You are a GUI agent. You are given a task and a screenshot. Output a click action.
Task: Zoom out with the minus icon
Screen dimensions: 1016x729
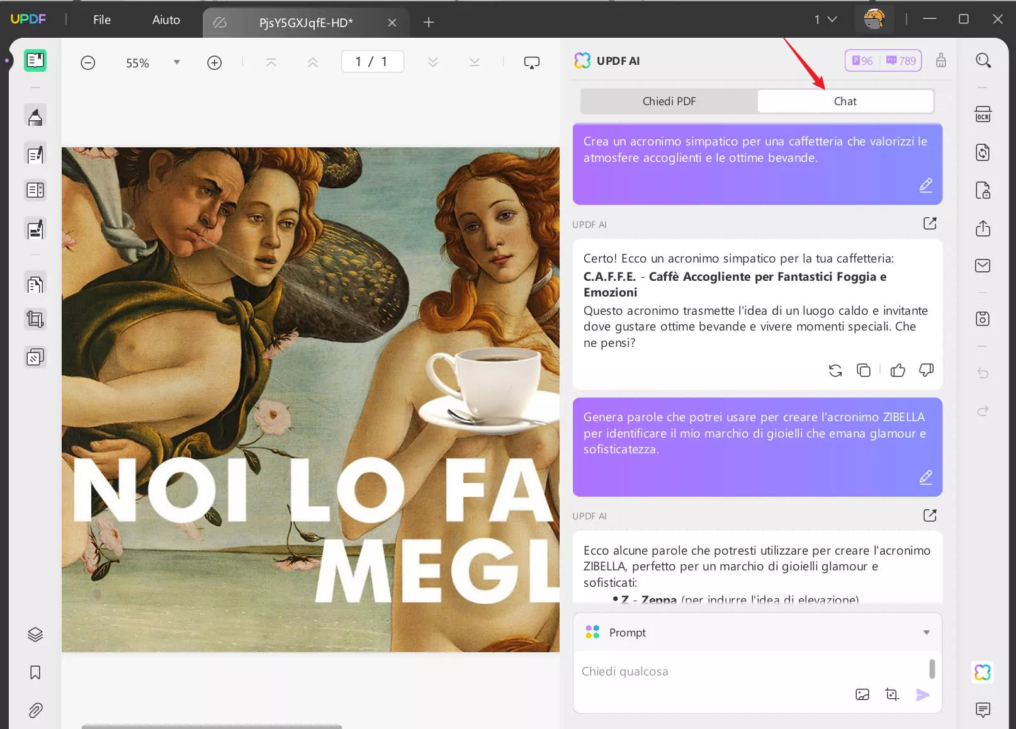88,63
